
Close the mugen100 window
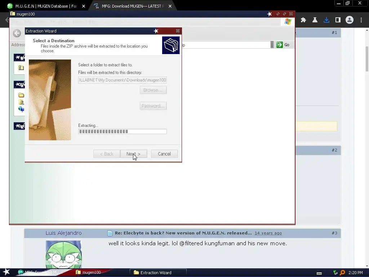tap(291, 14)
